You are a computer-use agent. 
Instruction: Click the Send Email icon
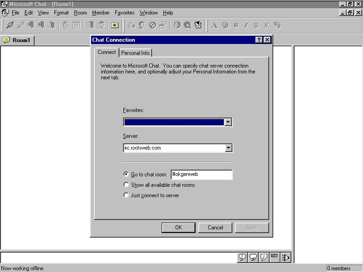tap(177, 25)
